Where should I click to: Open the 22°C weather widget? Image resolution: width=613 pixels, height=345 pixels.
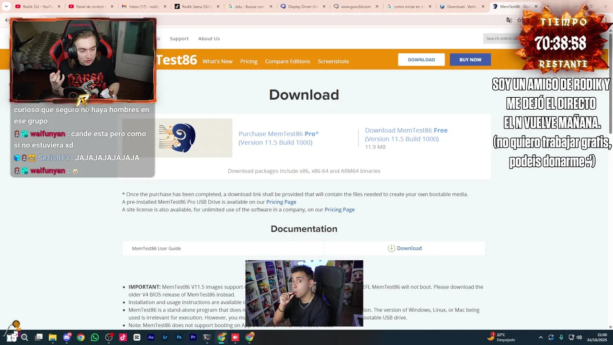[502, 337]
